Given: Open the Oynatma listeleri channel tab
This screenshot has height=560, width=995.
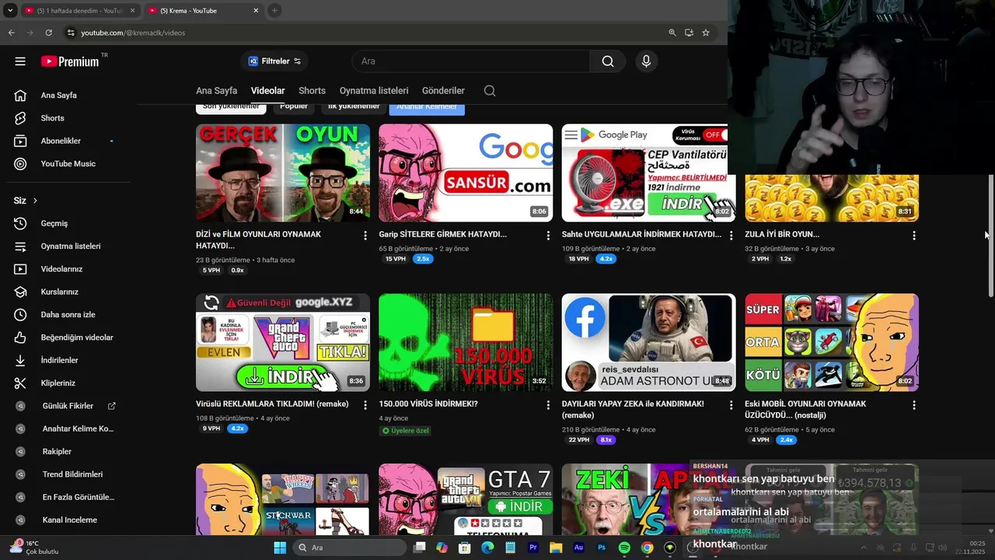Looking at the screenshot, I should (x=374, y=91).
